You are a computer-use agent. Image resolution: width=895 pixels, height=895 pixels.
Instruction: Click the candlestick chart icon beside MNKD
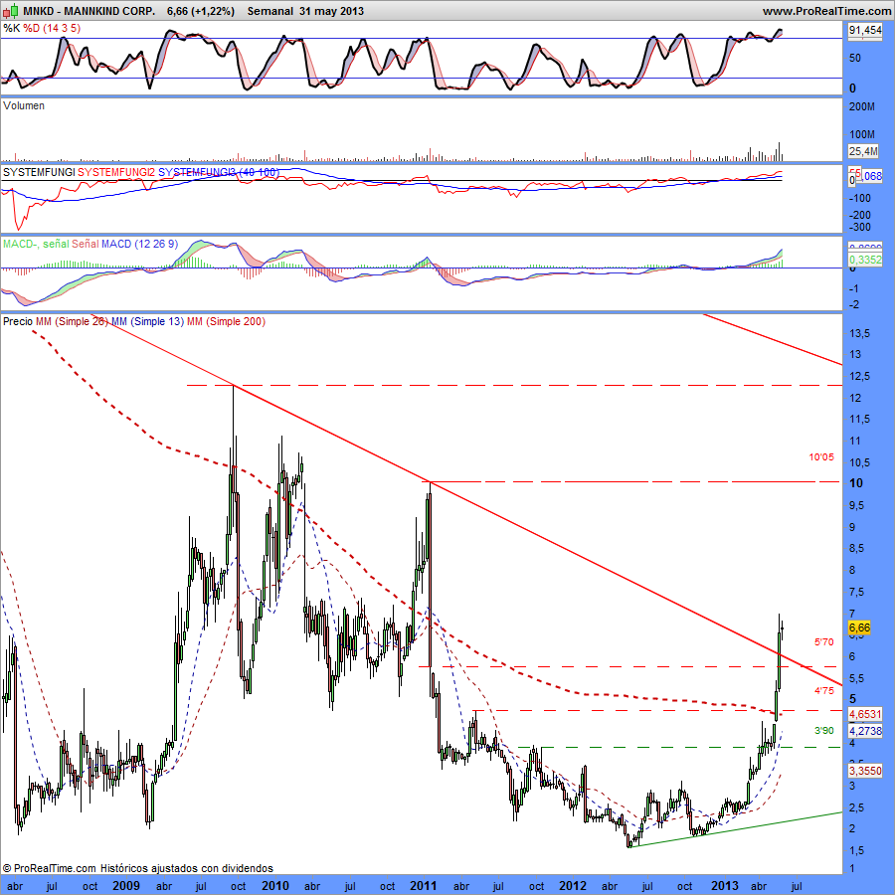tap(10, 11)
